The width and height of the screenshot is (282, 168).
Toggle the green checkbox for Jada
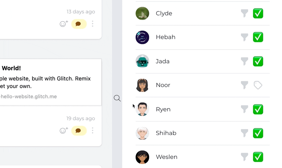click(258, 61)
